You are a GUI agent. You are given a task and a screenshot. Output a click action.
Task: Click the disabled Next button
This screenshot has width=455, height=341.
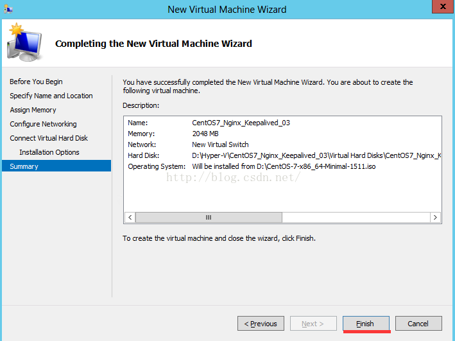(x=313, y=323)
